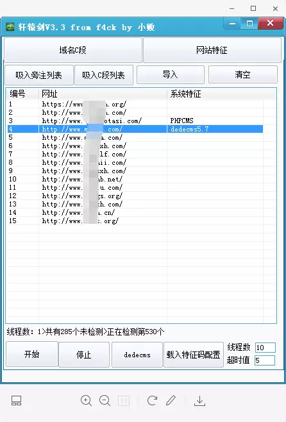Click the number 10 in the 编号 column

click(13, 179)
